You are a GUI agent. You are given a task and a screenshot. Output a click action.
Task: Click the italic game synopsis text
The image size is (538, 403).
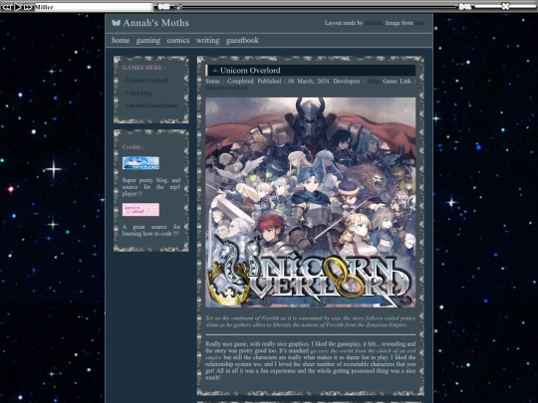[310, 321]
